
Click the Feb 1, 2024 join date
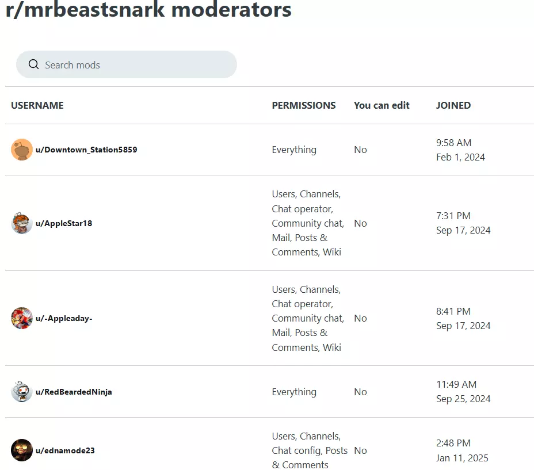460,157
